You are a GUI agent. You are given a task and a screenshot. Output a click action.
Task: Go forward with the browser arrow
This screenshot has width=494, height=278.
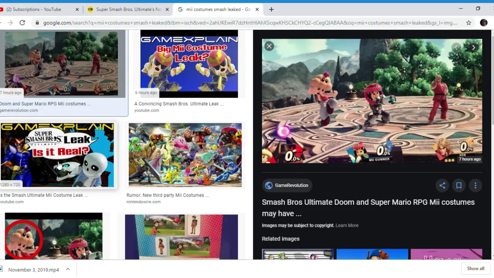tap(10, 23)
